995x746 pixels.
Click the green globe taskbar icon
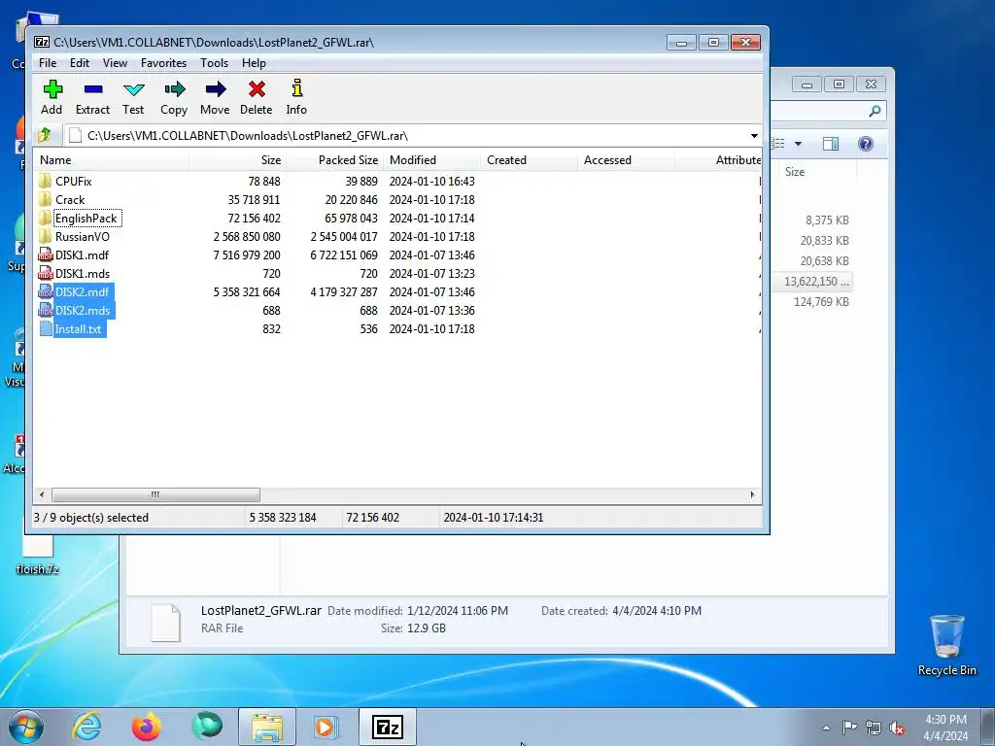tap(207, 727)
